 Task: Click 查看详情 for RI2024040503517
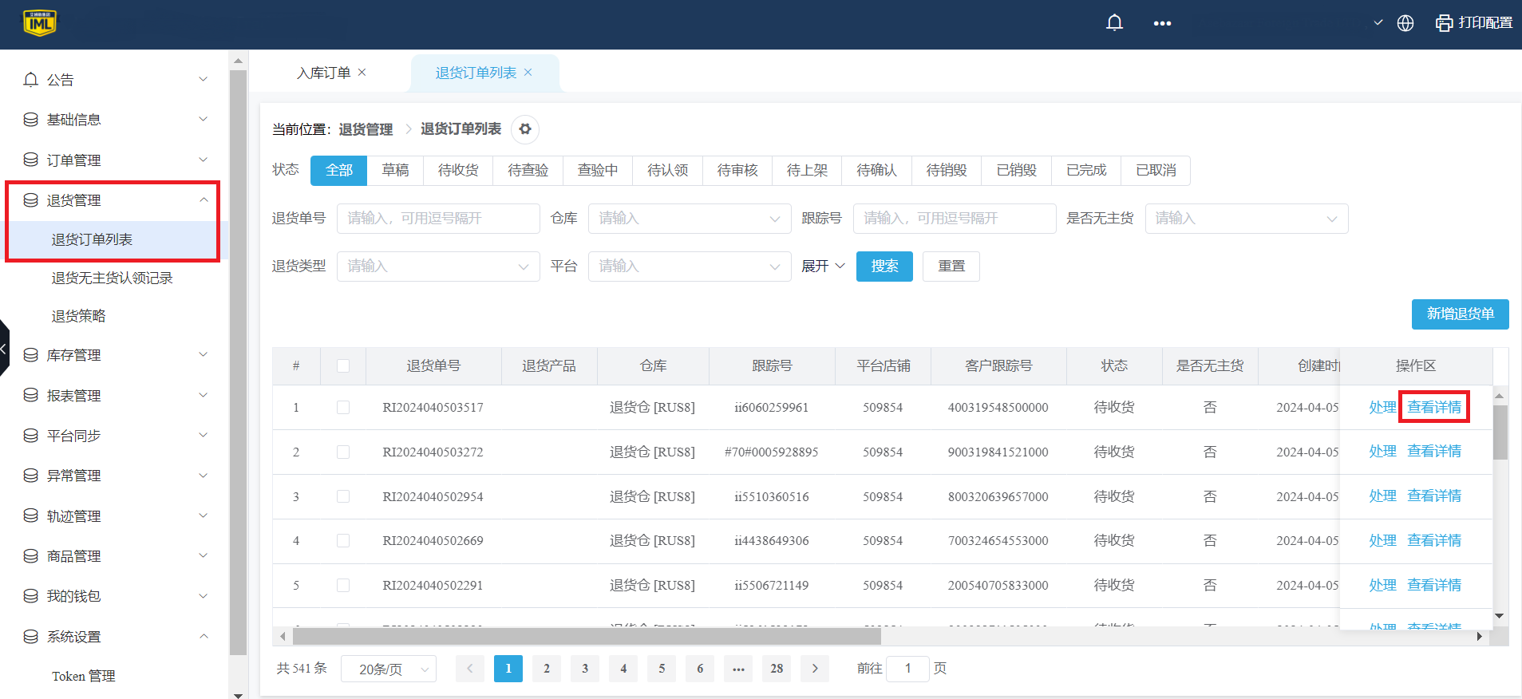click(x=1434, y=408)
